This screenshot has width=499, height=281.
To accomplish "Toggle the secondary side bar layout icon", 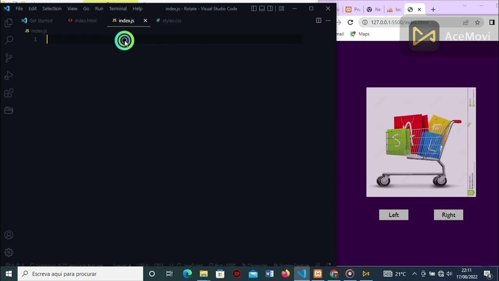I will (270, 9).
